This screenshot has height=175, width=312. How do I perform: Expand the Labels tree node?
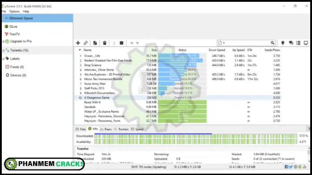[x=4, y=59]
